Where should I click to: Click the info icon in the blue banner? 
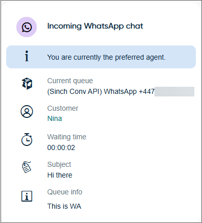coord(27,56)
